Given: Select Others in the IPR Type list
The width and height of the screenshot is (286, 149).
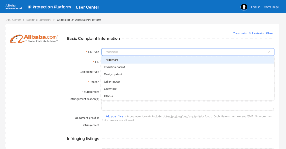Looking at the screenshot, I should coord(188,96).
